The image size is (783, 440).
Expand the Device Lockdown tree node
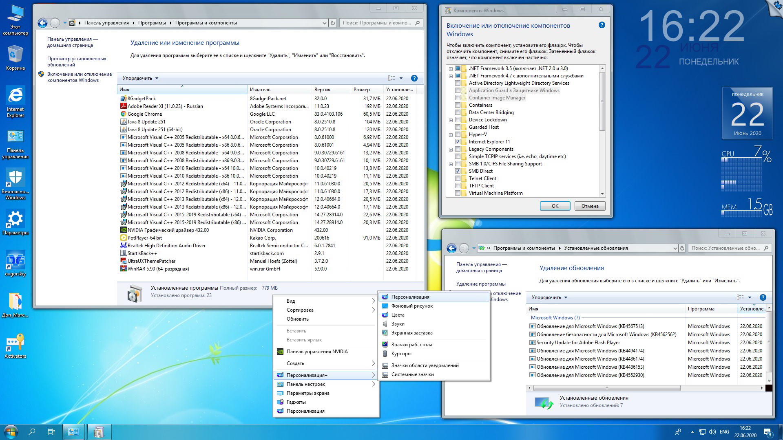(x=451, y=120)
